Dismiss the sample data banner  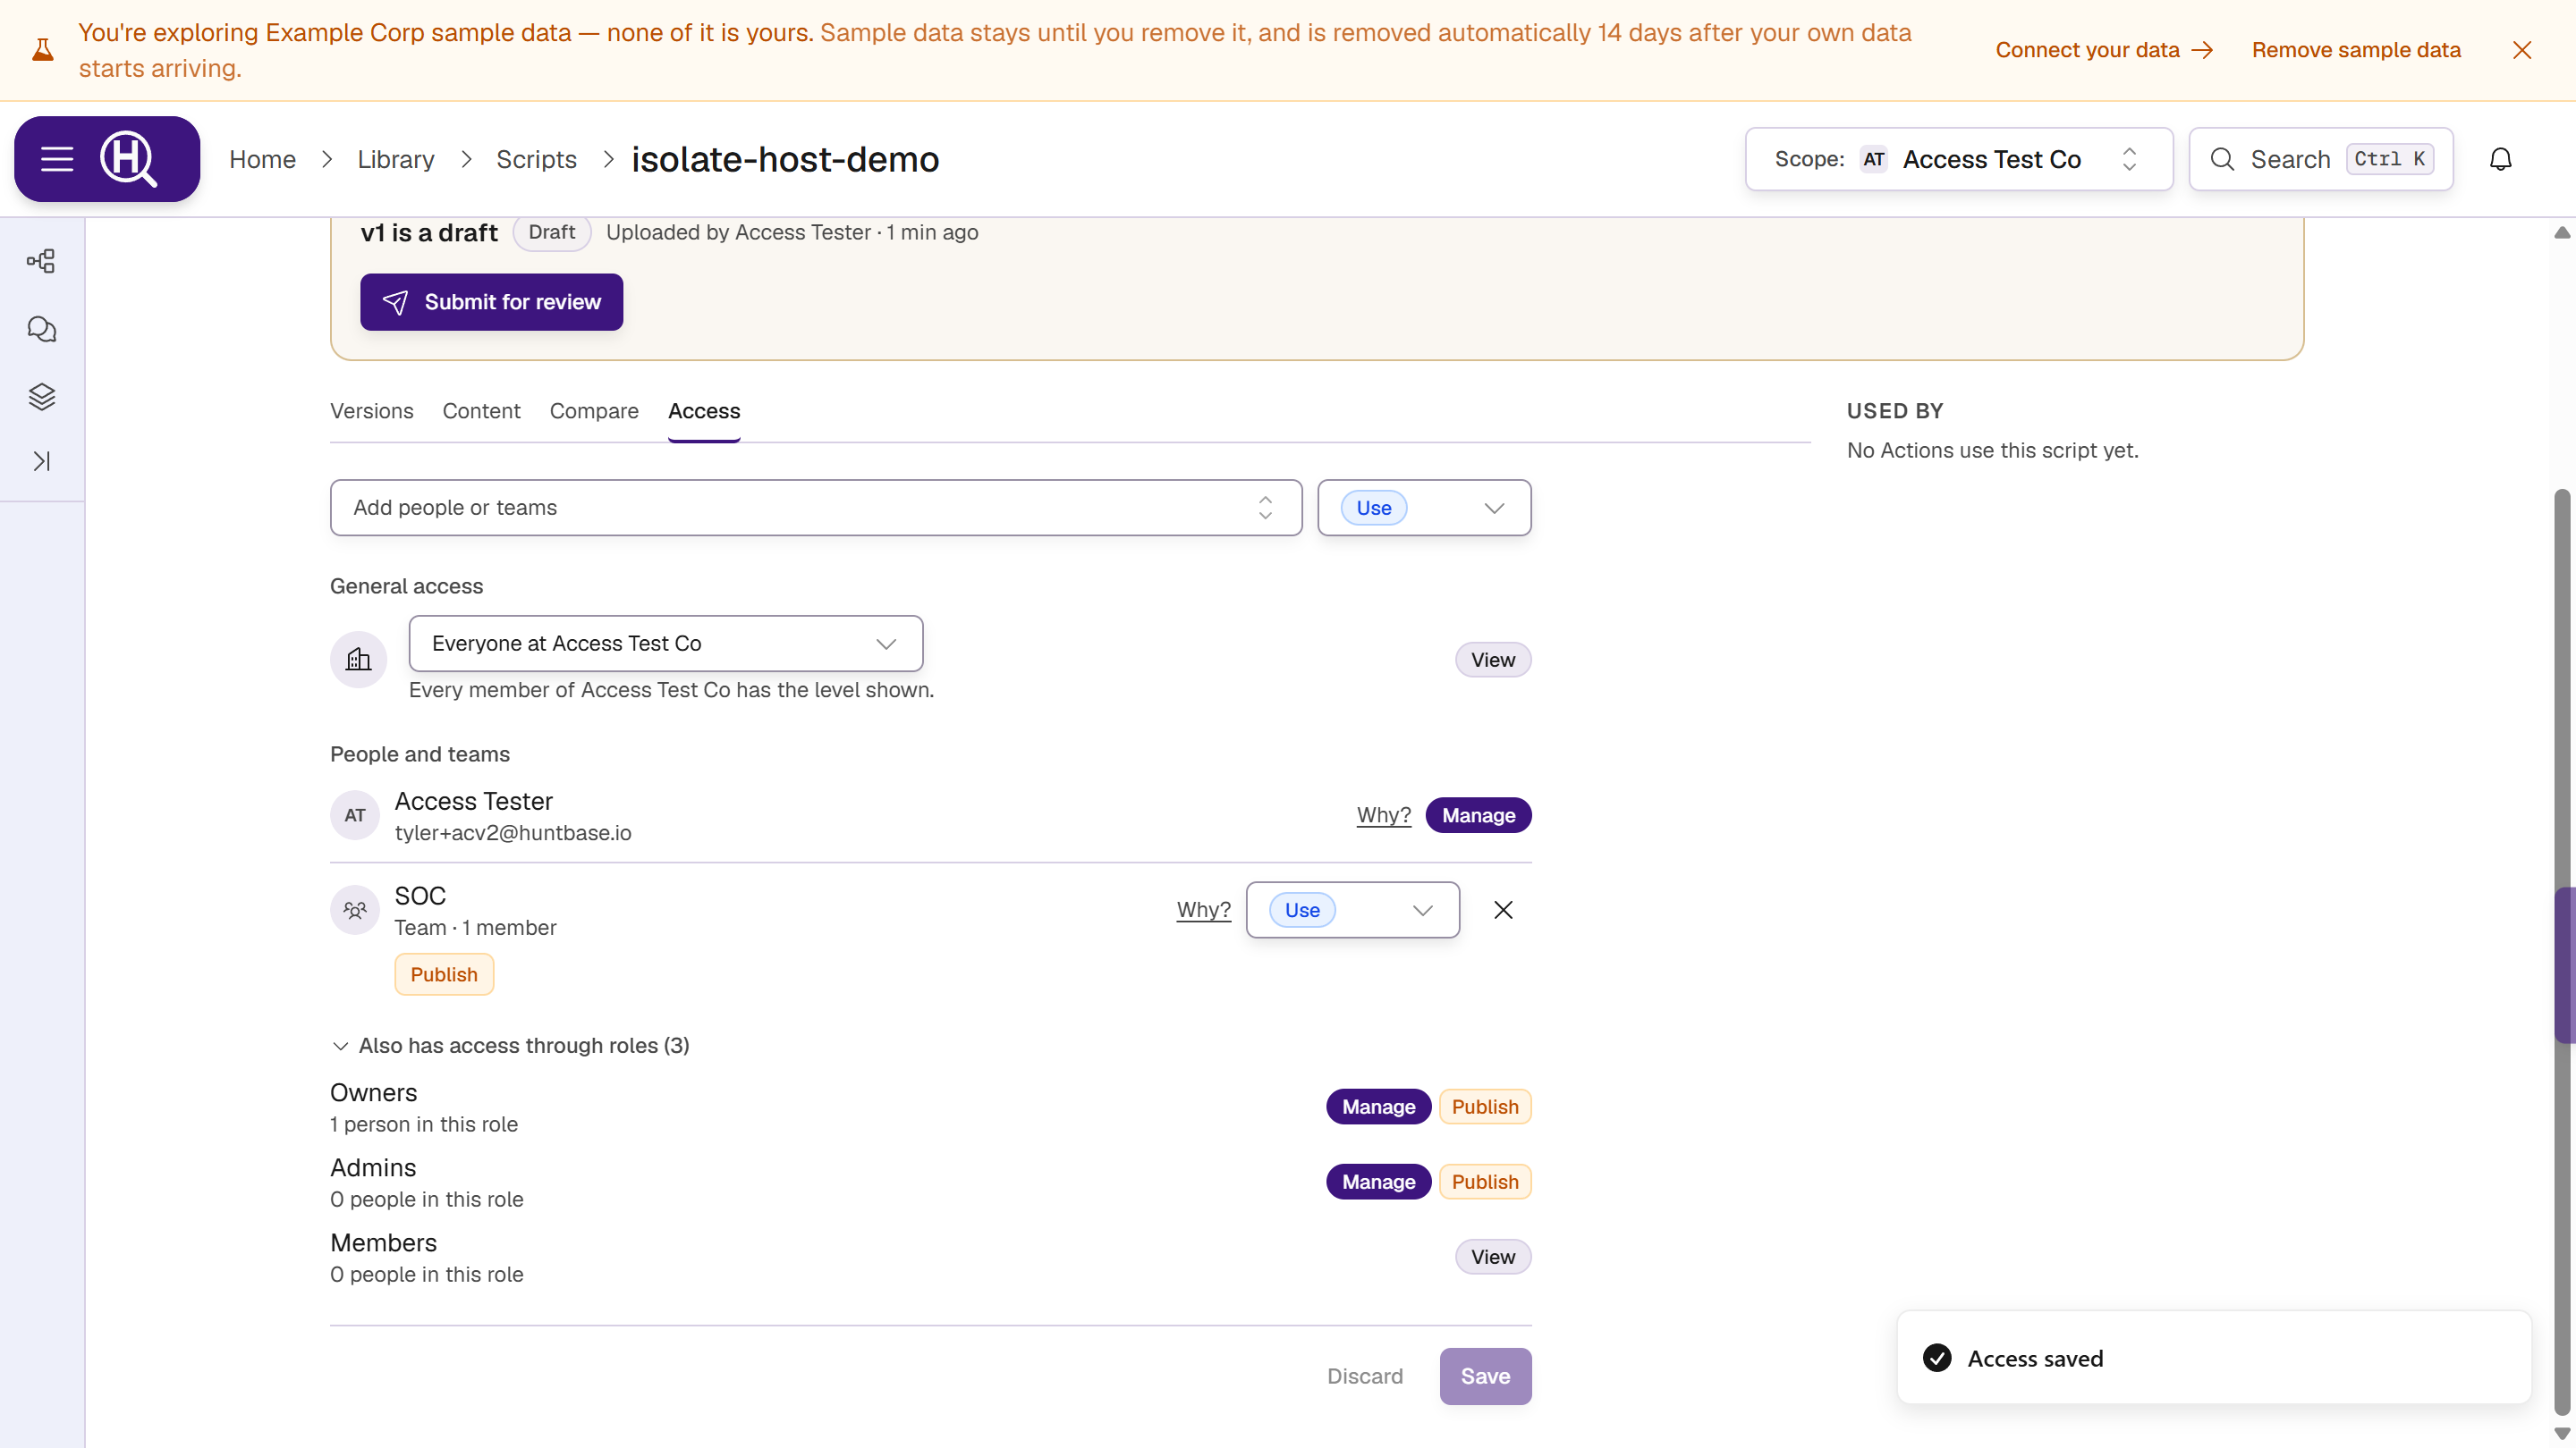(2522, 50)
